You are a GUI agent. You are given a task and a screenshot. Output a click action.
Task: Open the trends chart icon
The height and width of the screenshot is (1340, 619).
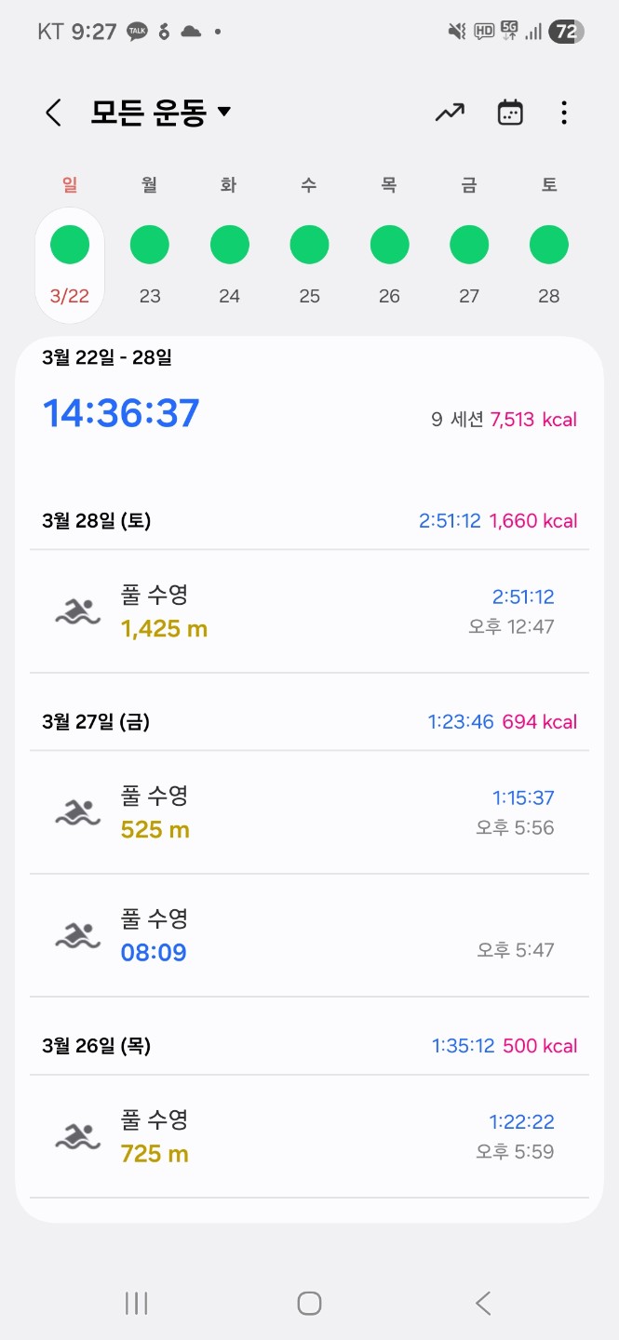pyautogui.click(x=450, y=114)
